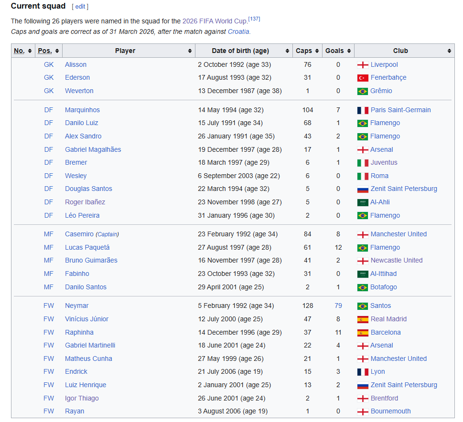Click the Captain link next to Casemiro

(x=108, y=234)
